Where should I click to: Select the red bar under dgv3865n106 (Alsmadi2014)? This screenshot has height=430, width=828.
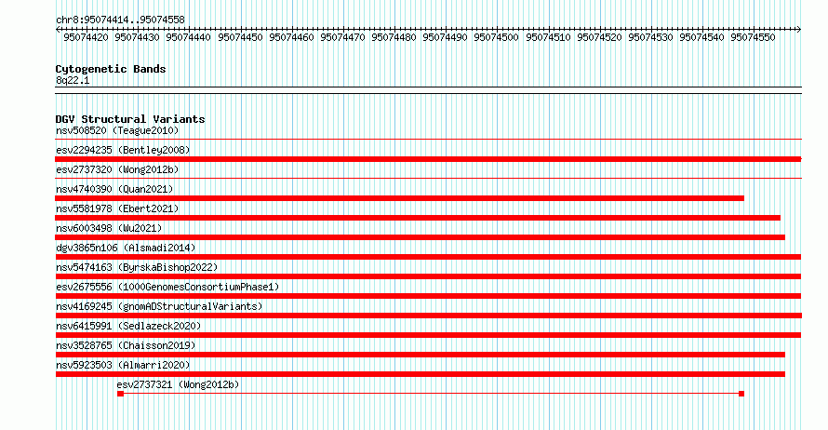[428, 257]
